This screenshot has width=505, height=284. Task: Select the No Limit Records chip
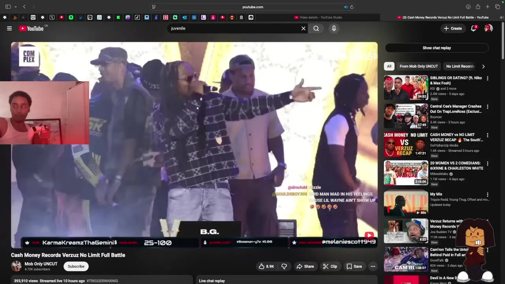click(460, 66)
